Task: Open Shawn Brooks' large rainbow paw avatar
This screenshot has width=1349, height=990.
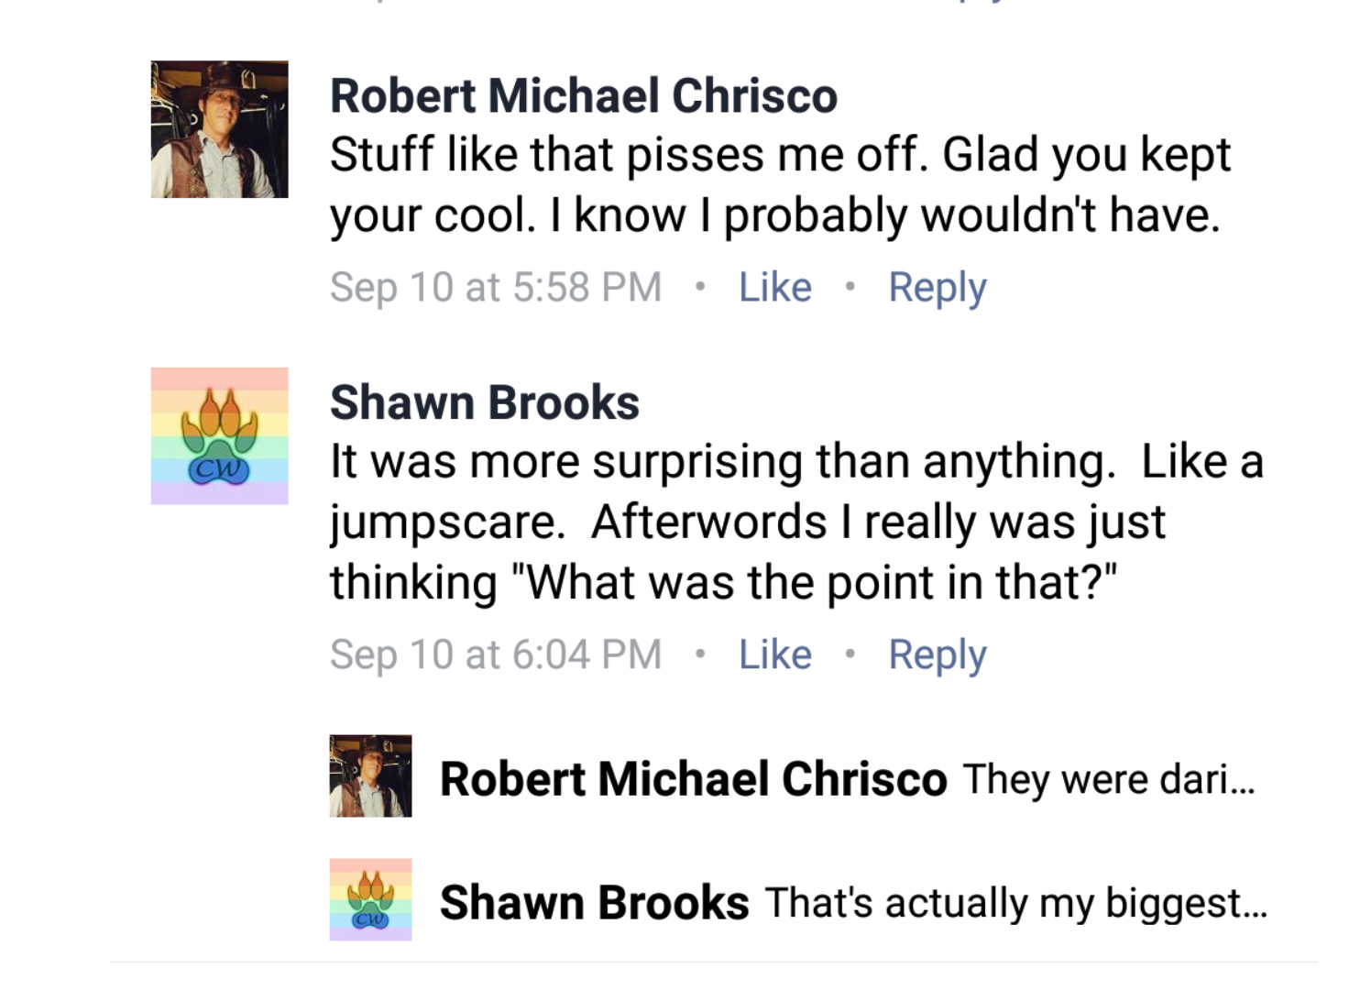Action: click(x=219, y=436)
